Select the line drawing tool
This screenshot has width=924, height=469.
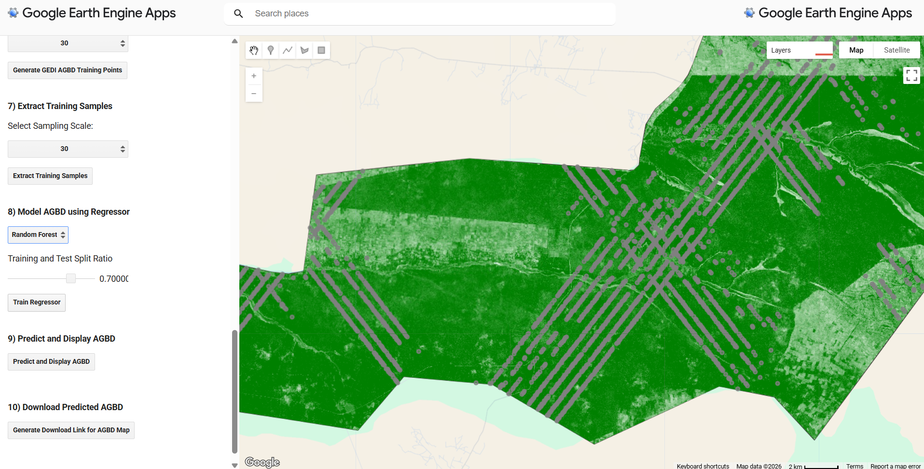click(287, 50)
